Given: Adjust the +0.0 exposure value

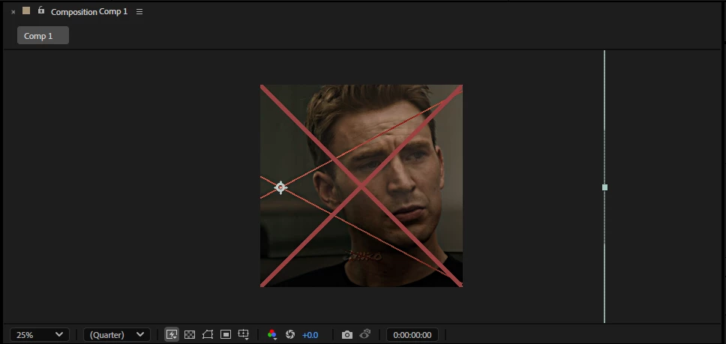Looking at the screenshot, I should coord(310,335).
